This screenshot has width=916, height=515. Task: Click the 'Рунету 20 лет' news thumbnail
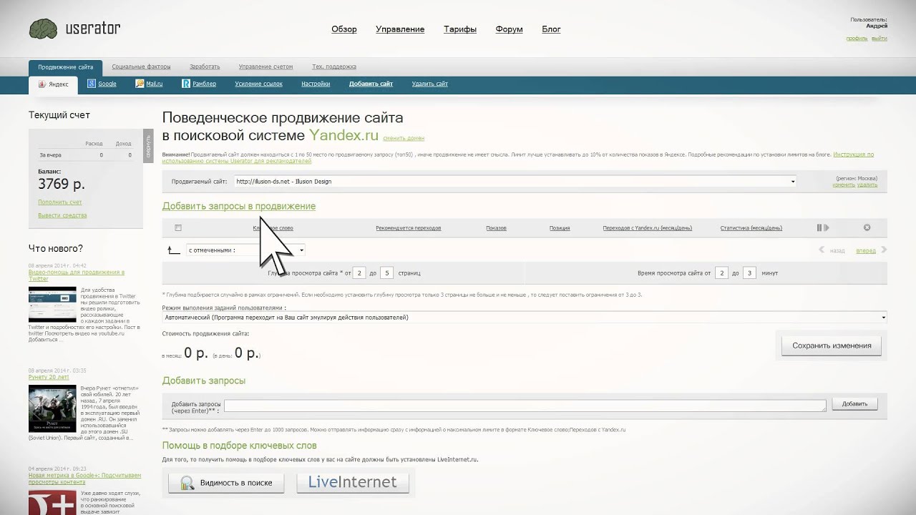52,408
